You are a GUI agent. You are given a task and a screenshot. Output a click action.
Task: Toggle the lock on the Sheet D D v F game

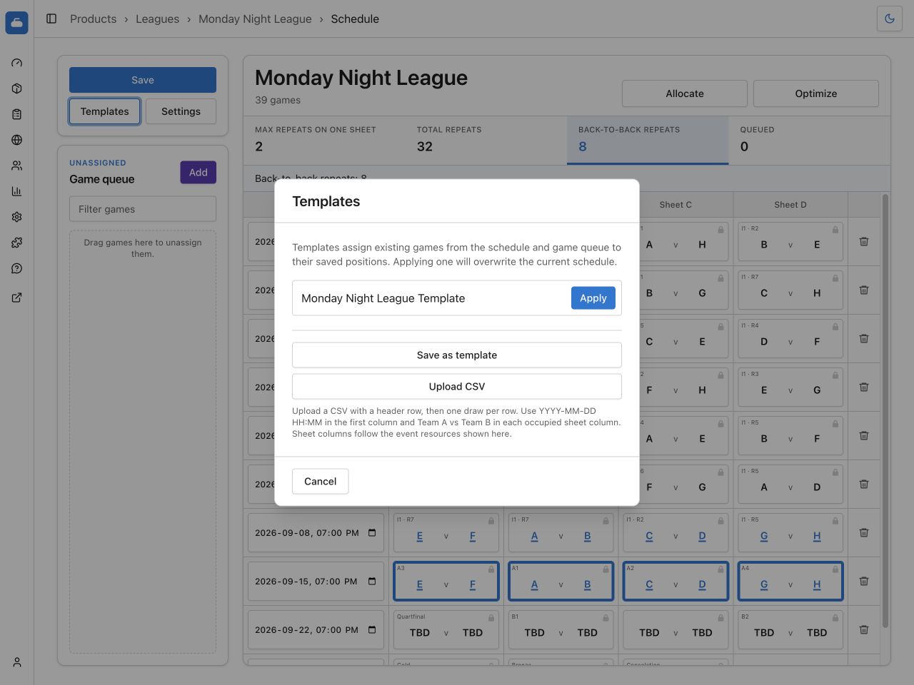pos(835,327)
